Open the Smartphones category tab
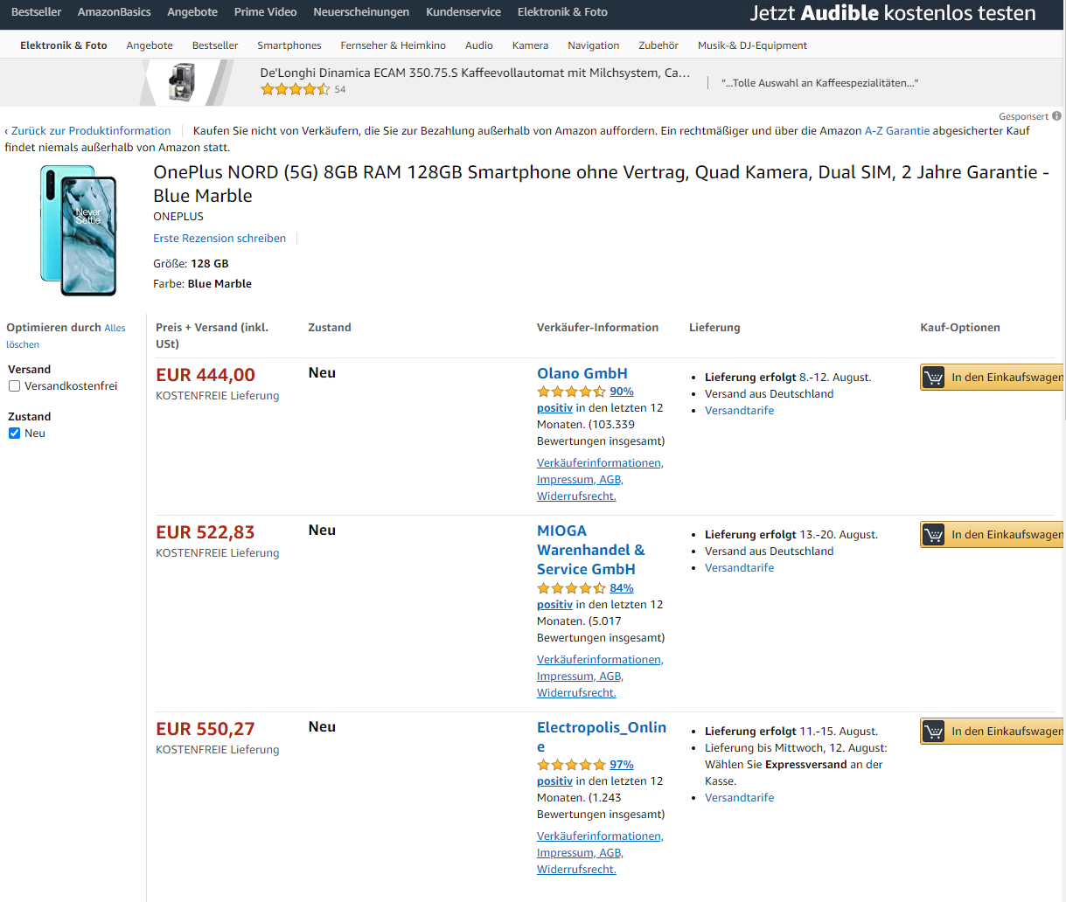The width and height of the screenshot is (1066, 902). 289,45
